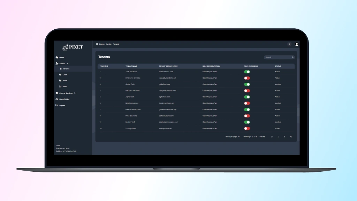The width and height of the screenshot is (357, 201).
Task: Click the Search input field
Action: (x=278, y=57)
